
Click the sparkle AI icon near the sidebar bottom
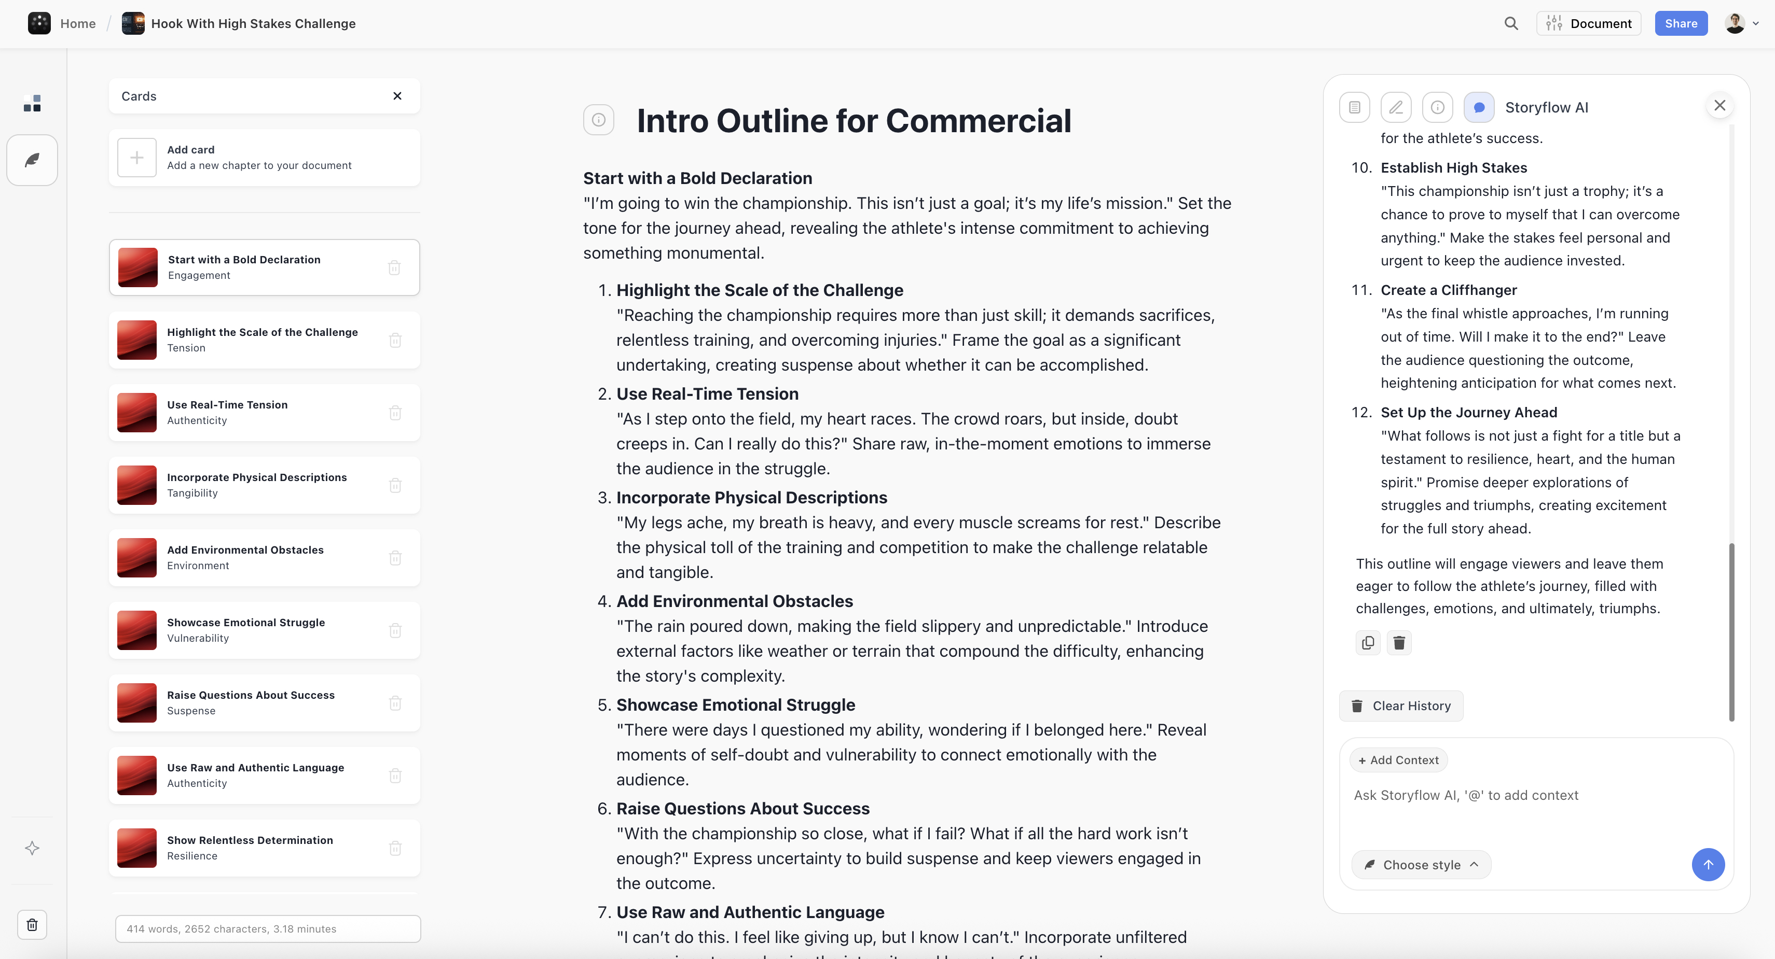32,848
